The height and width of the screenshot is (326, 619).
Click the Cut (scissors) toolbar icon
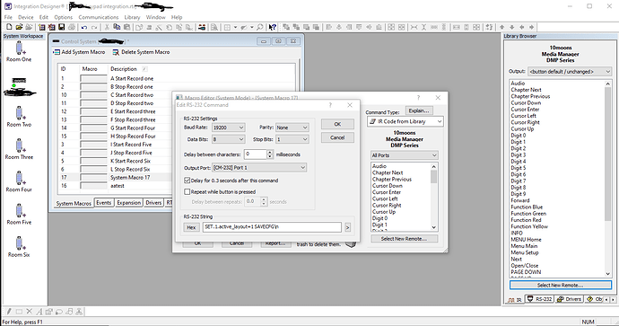click(107, 27)
